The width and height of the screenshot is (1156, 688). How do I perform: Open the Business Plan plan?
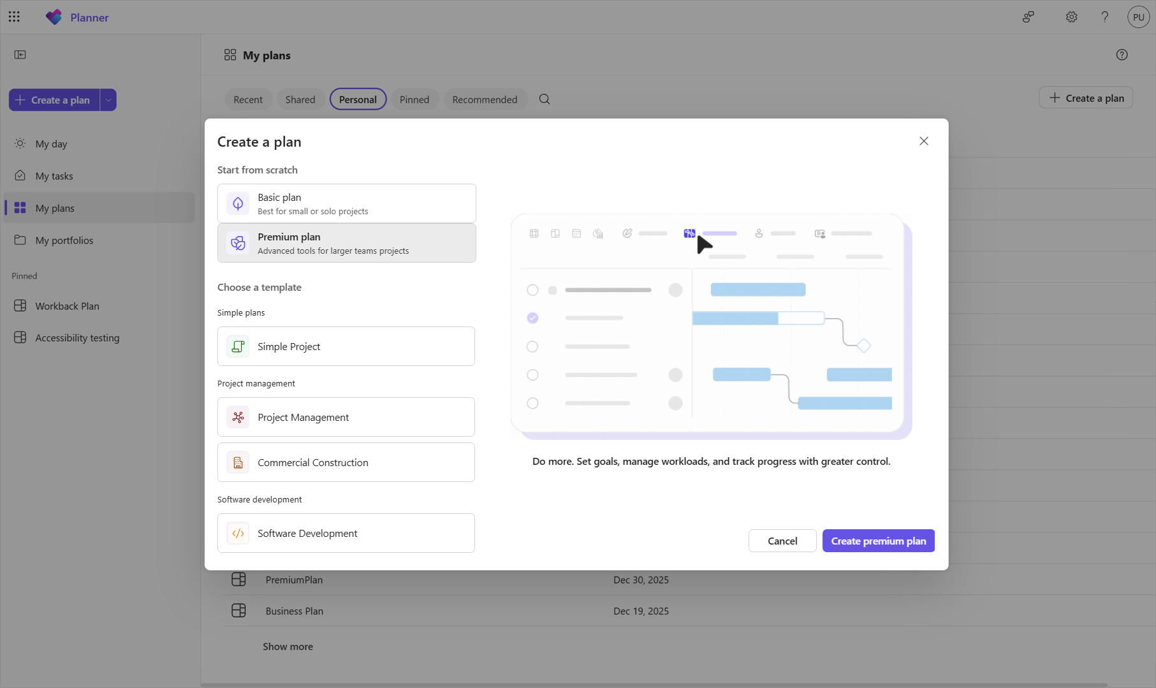294,610
